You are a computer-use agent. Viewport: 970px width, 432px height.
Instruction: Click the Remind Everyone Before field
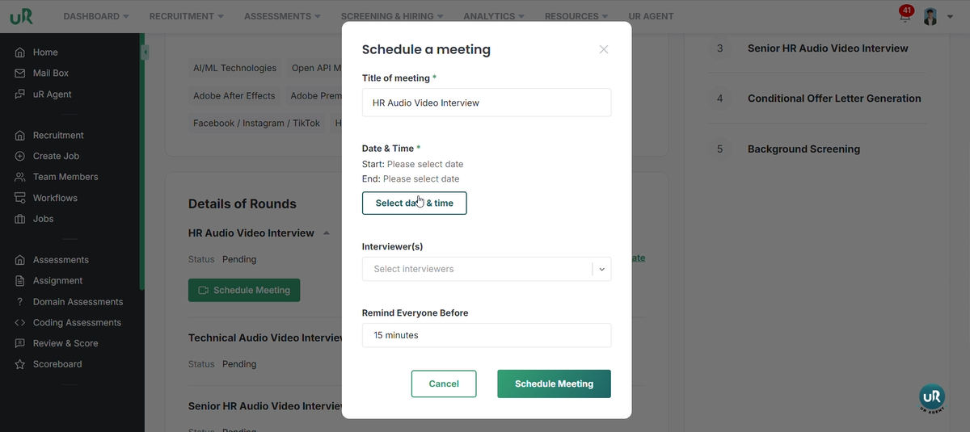(x=487, y=335)
